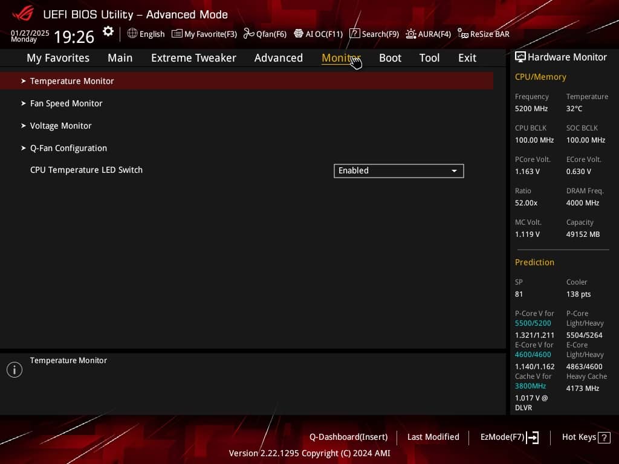Screen dimensions: 619x464
Task: Click the AI OC chip icon
Action: 299,34
